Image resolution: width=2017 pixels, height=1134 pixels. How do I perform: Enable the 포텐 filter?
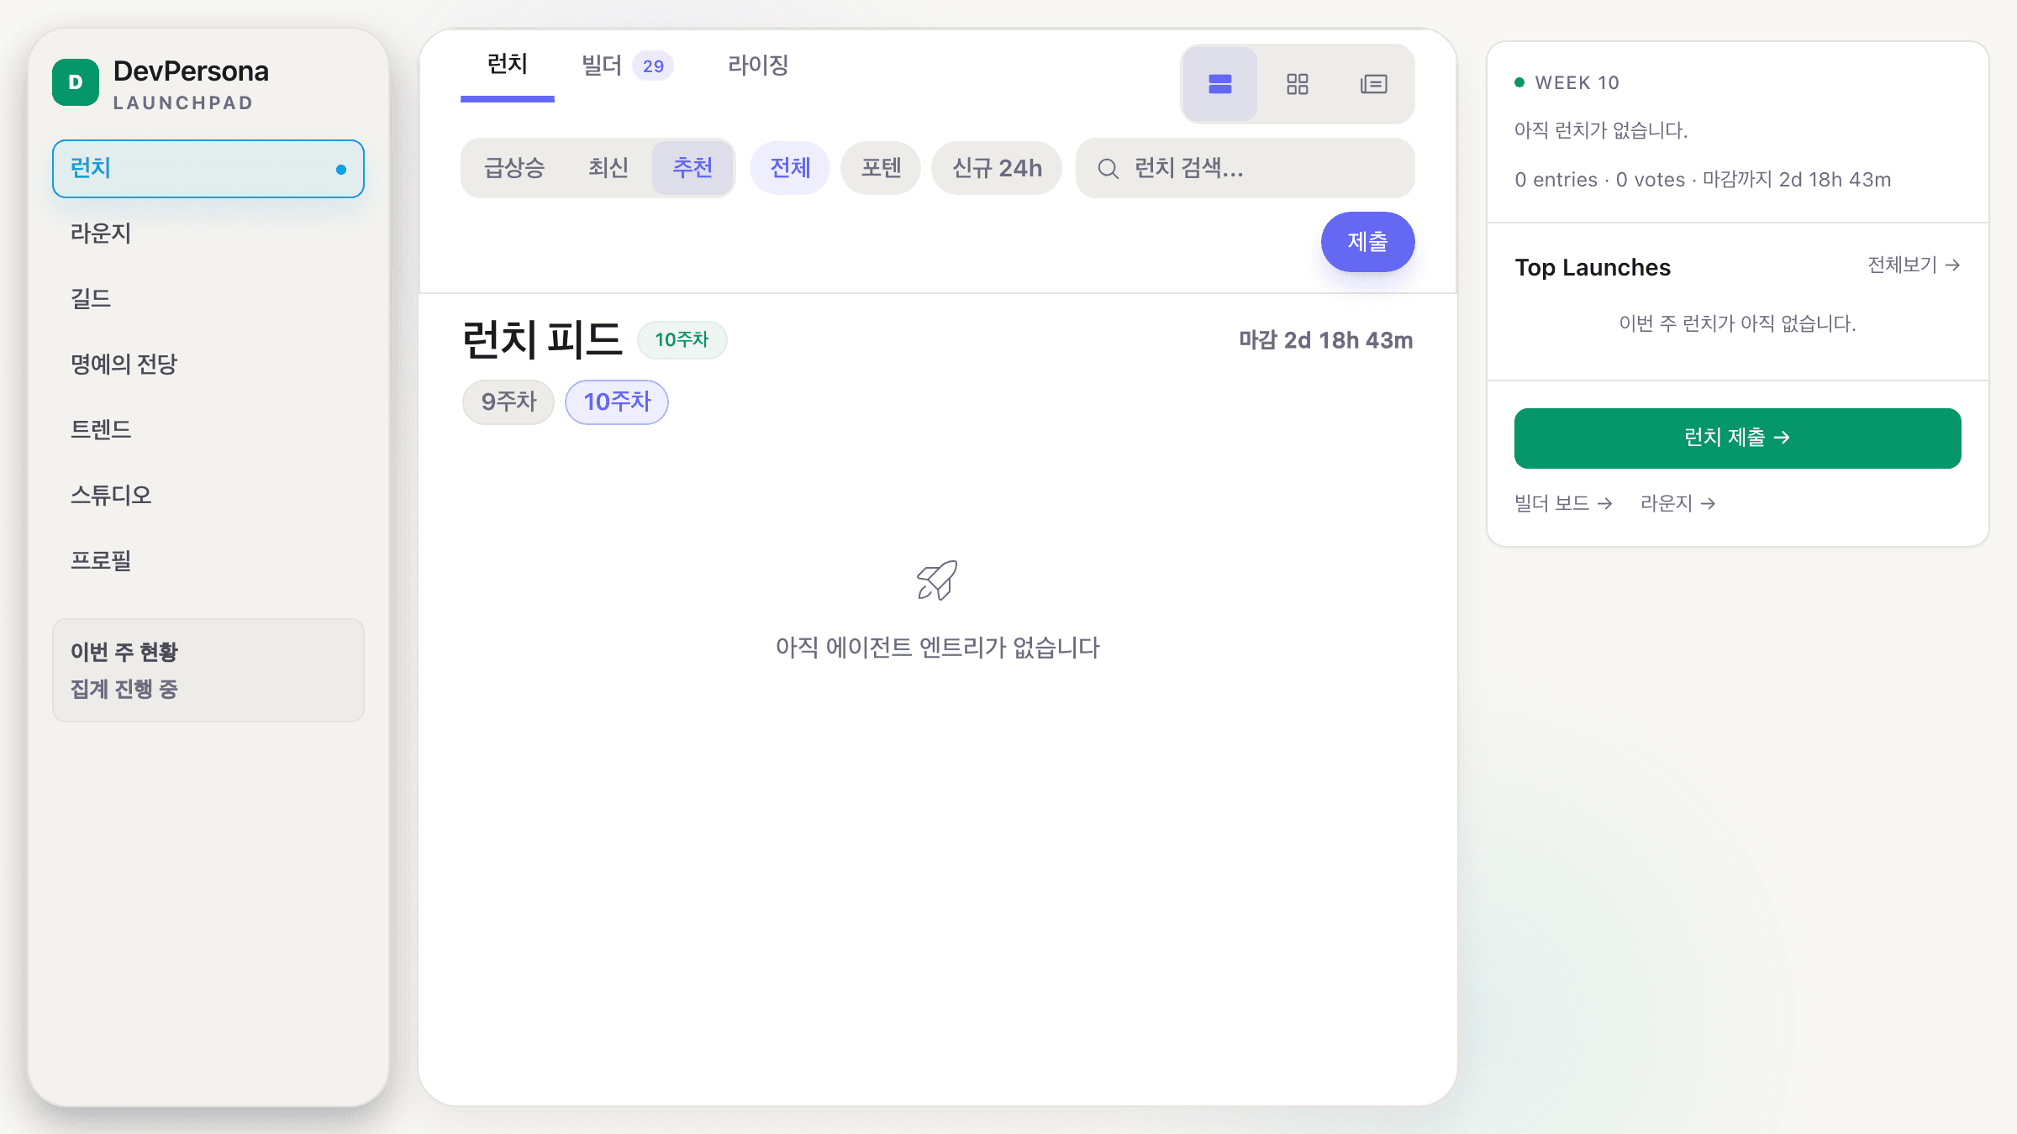pos(880,168)
